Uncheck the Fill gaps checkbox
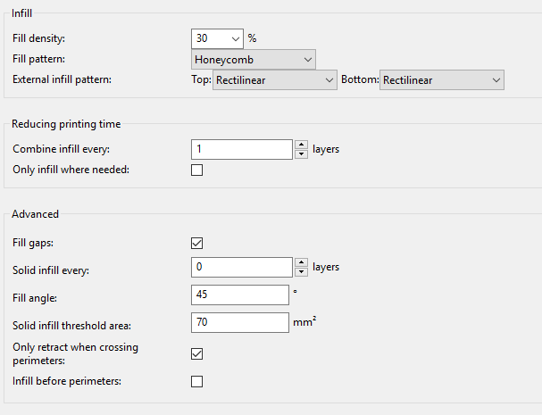The image size is (542, 415). tap(197, 243)
